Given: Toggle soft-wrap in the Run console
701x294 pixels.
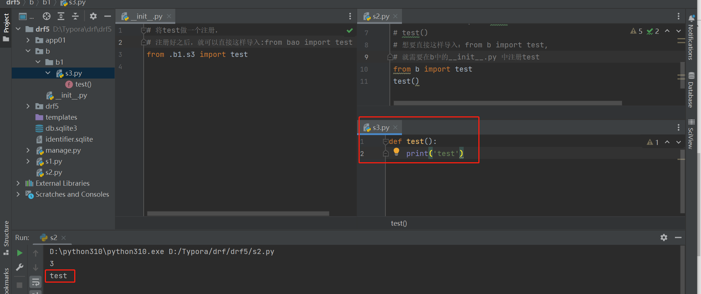Looking at the screenshot, I should [36, 282].
